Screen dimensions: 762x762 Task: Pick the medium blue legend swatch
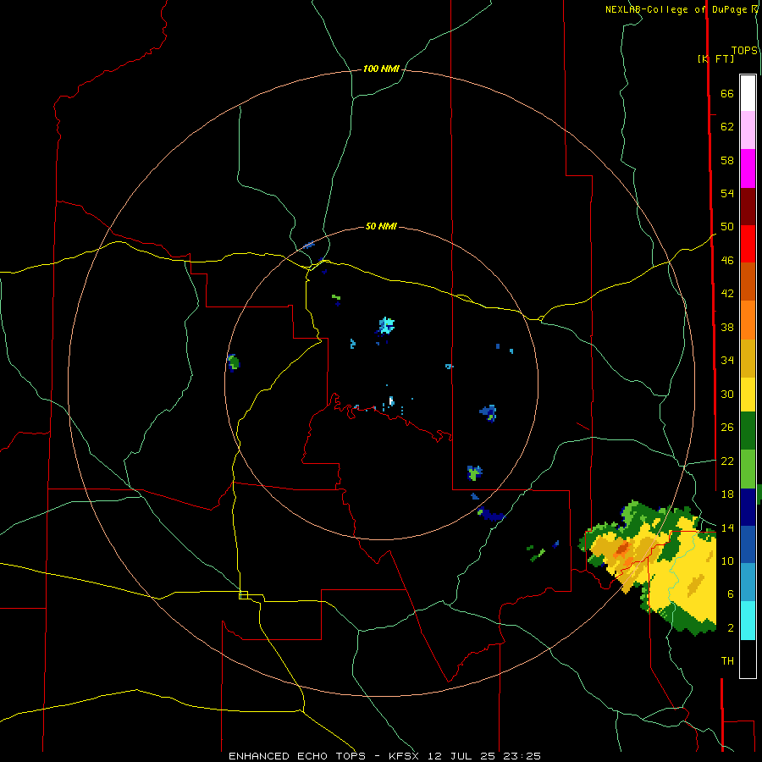pos(748,544)
